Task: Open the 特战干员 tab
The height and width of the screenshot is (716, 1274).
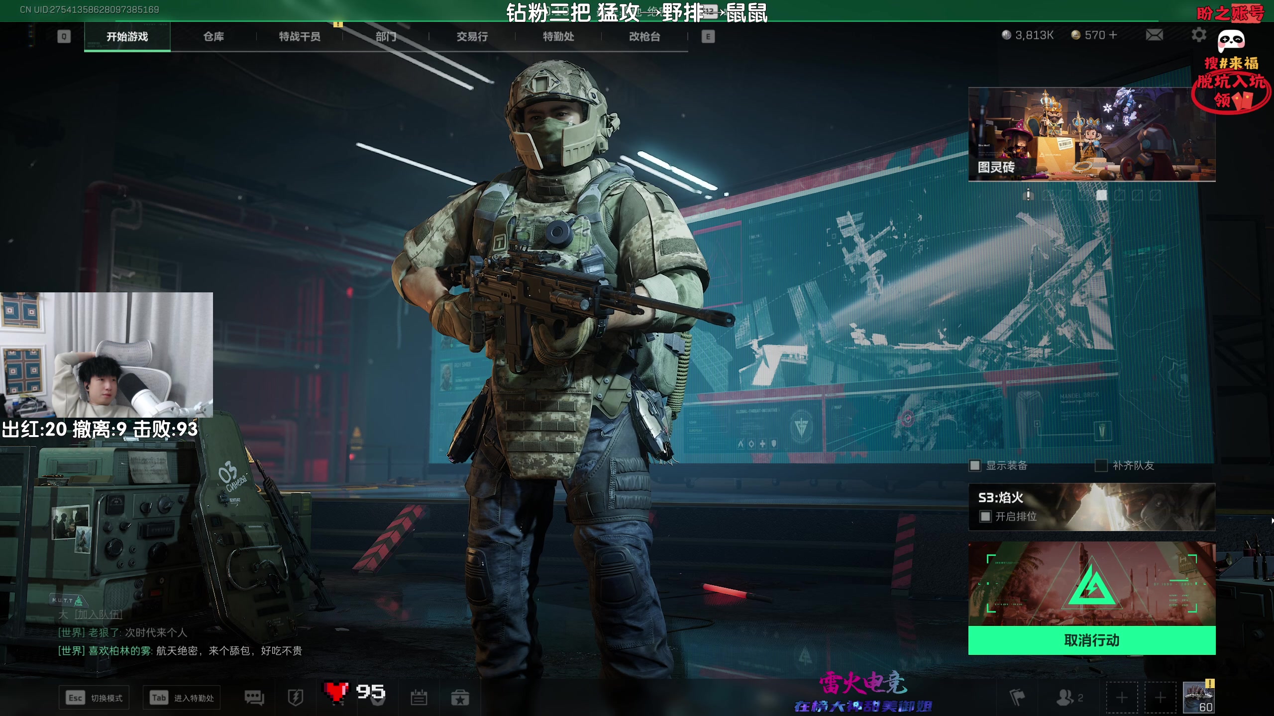Action: (x=300, y=36)
